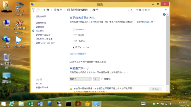
Task: Open the orange circle taskbar app
Action: (x=87, y=104)
